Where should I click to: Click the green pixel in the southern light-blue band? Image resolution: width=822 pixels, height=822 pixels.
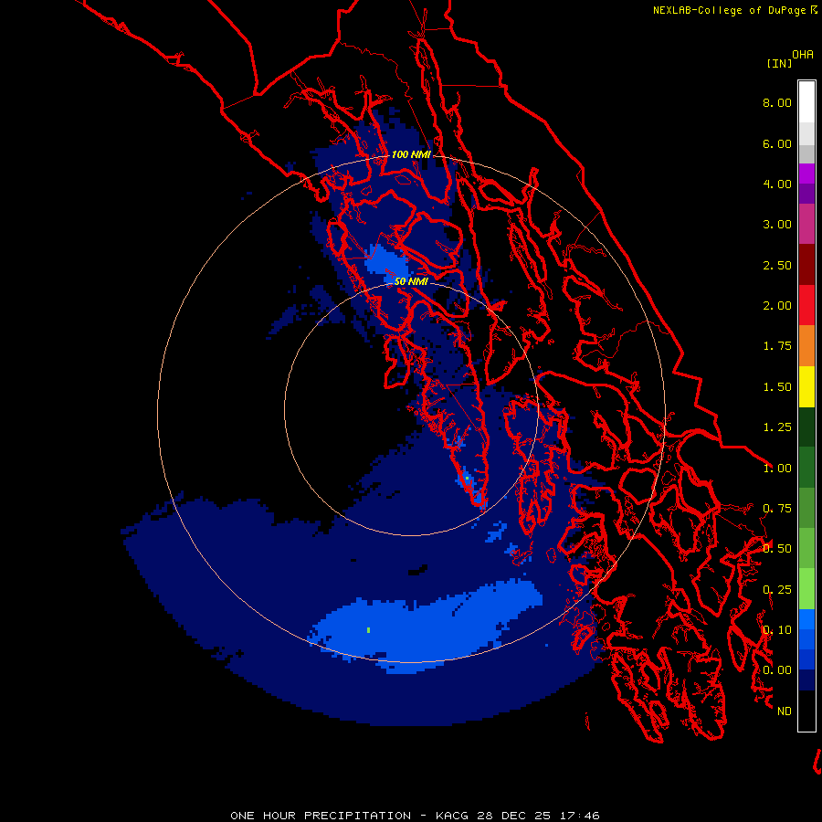click(369, 630)
